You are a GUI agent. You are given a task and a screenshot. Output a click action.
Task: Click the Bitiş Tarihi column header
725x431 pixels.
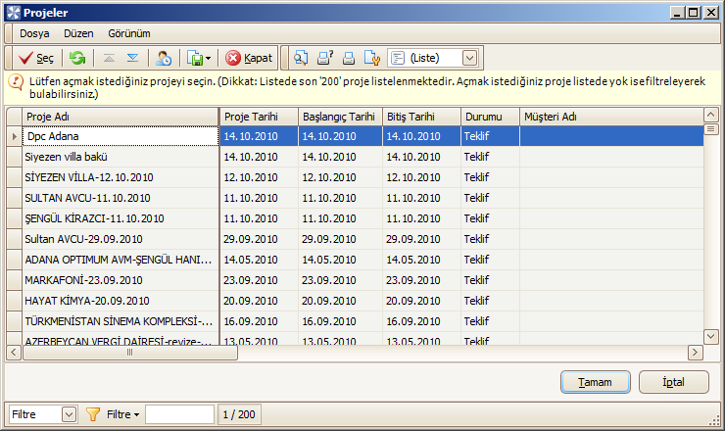tap(421, 117)
